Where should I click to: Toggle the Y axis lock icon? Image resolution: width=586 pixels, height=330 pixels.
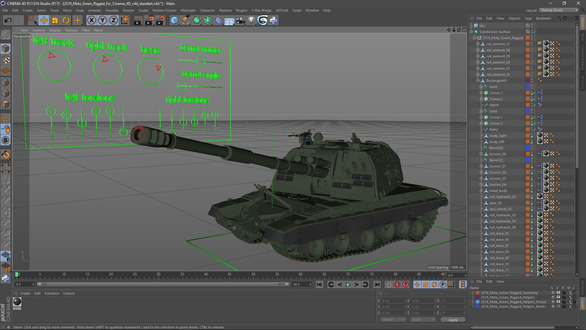[x=103, y=20]
